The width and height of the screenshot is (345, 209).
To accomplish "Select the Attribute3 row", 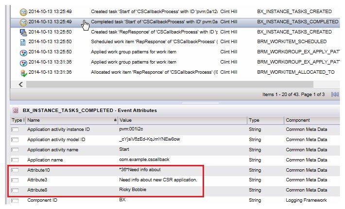I will [146, 180].
